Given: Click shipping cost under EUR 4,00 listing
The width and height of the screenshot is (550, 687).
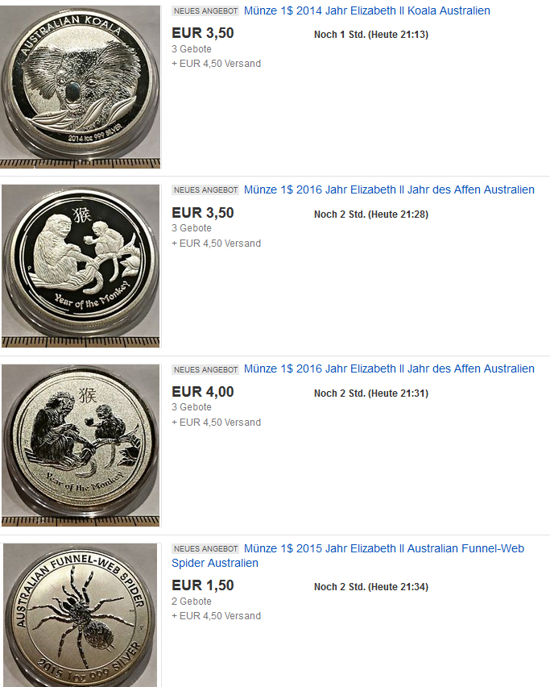Looking at the screenshot, I should pyautogui.click(x=216, y=423).
